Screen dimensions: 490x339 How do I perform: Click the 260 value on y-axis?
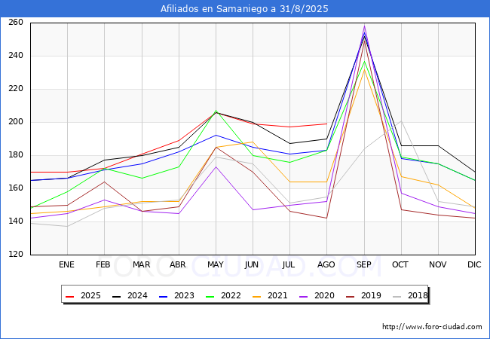pos(16,23)
